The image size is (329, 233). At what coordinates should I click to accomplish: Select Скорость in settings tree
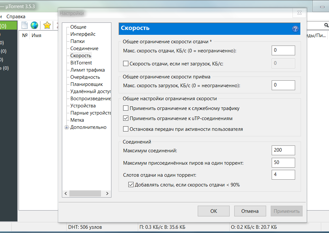[x=81, y=56]
